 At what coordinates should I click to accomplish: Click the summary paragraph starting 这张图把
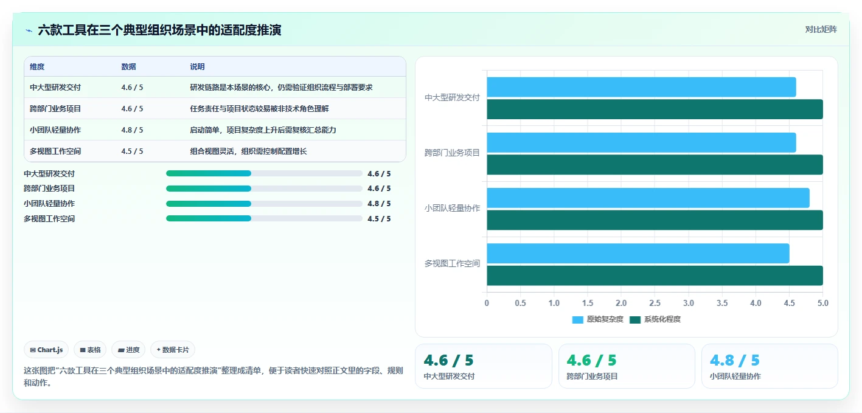(213, 377)
